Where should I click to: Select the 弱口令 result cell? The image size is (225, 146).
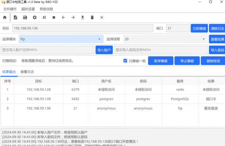[x=211, y=99]
